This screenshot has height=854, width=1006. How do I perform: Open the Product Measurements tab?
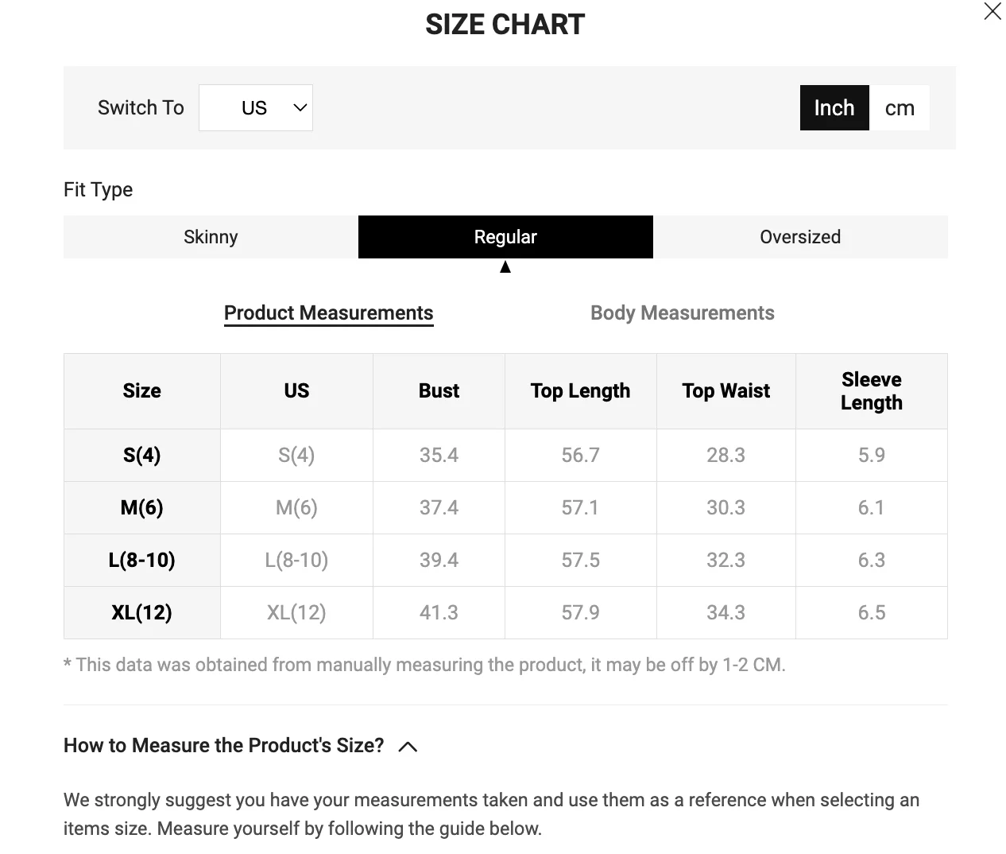pos(328,312)
